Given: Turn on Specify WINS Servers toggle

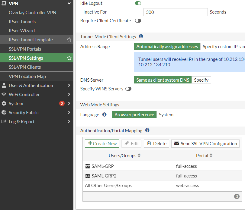Looking at the screenshot, I should click(x=128, y=89).
